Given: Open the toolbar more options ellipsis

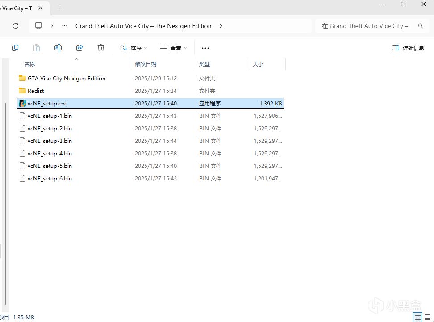Looking at the screenshot, I should point(205,48).
